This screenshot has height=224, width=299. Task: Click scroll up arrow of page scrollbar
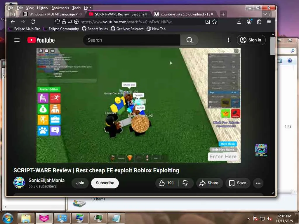click(x=273, y=34)
